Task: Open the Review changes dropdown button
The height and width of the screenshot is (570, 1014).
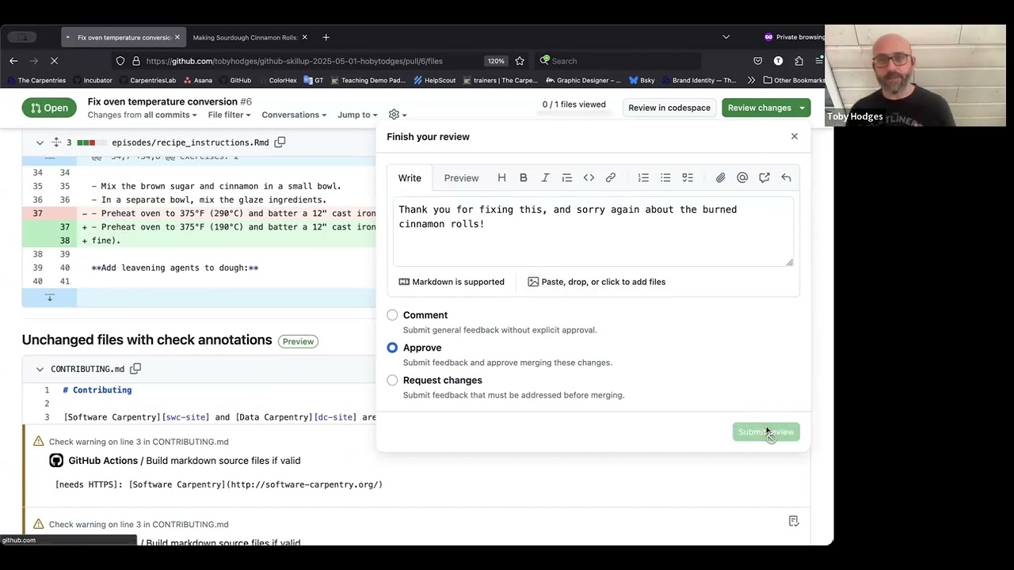Action: 765,108
